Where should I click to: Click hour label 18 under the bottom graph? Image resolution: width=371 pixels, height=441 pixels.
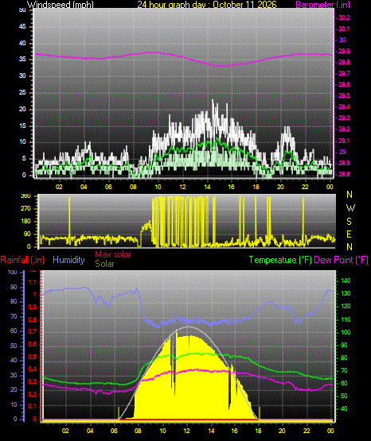[258, 431]
